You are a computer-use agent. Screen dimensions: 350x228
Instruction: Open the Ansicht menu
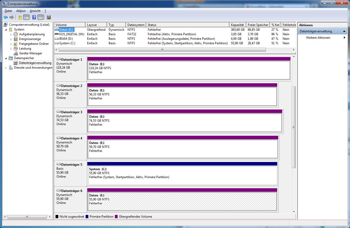35,11
